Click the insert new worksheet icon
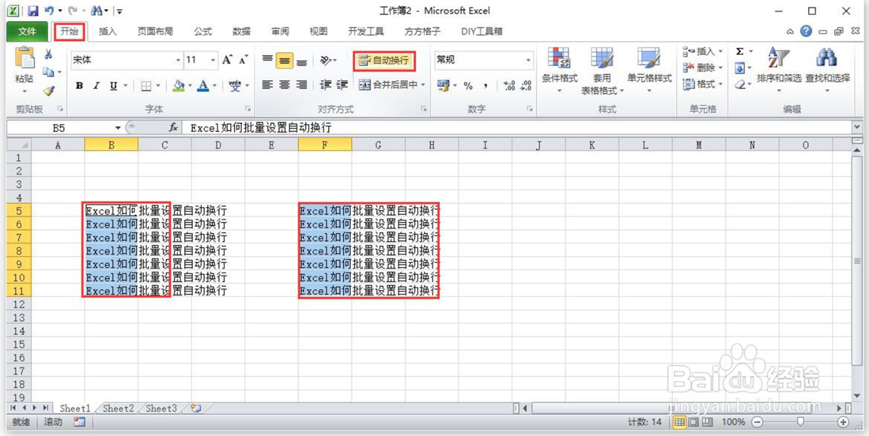This screenshot has height=436, width=869. click(196, 408)
